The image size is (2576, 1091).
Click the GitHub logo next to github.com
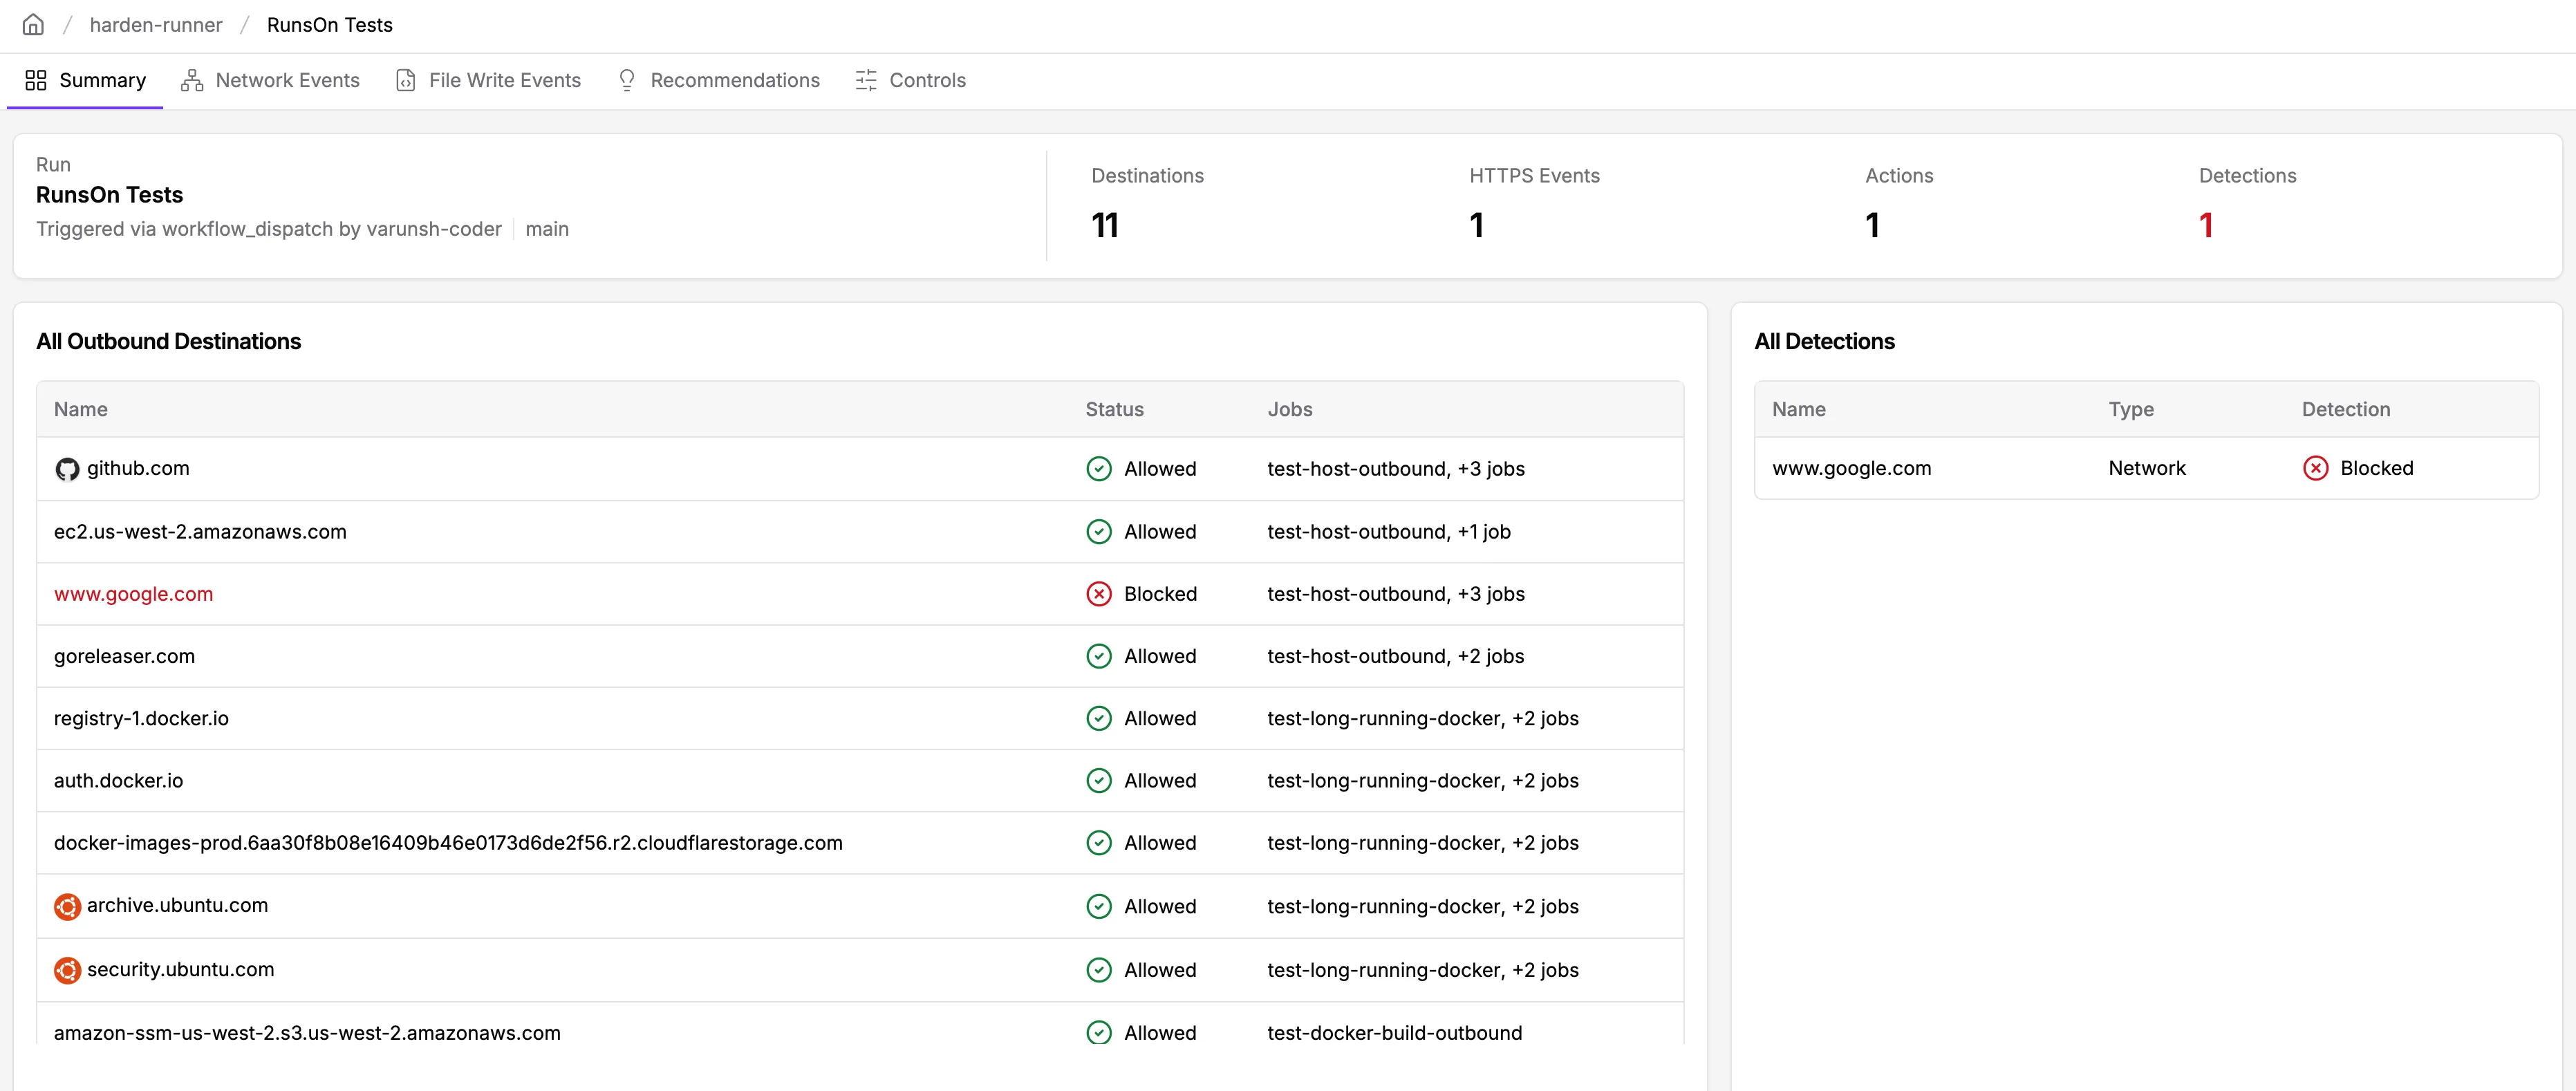tap(67, 468)
